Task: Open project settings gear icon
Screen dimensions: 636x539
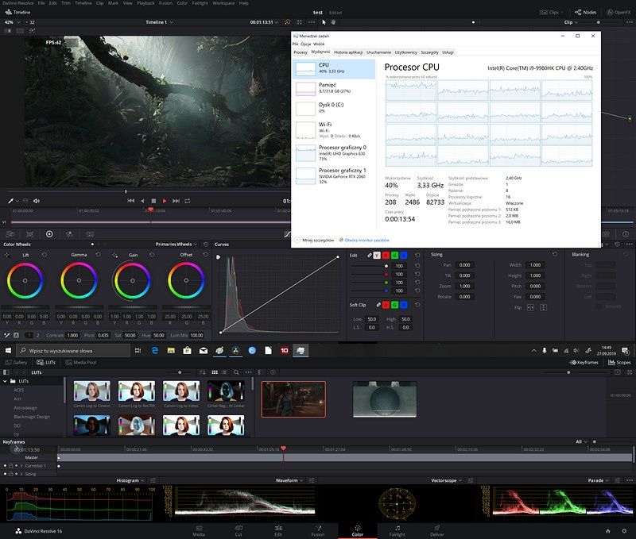Action: [x=624, y=531]
